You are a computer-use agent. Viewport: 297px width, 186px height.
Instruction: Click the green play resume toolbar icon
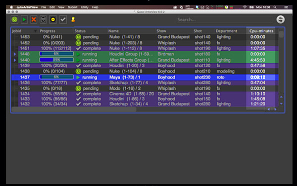(24, 19)
